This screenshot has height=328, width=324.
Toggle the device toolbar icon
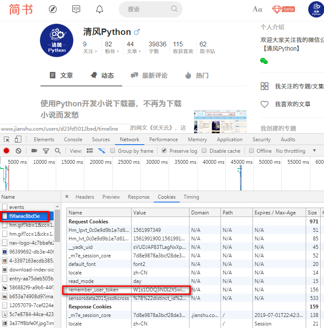tap(18, 139)
